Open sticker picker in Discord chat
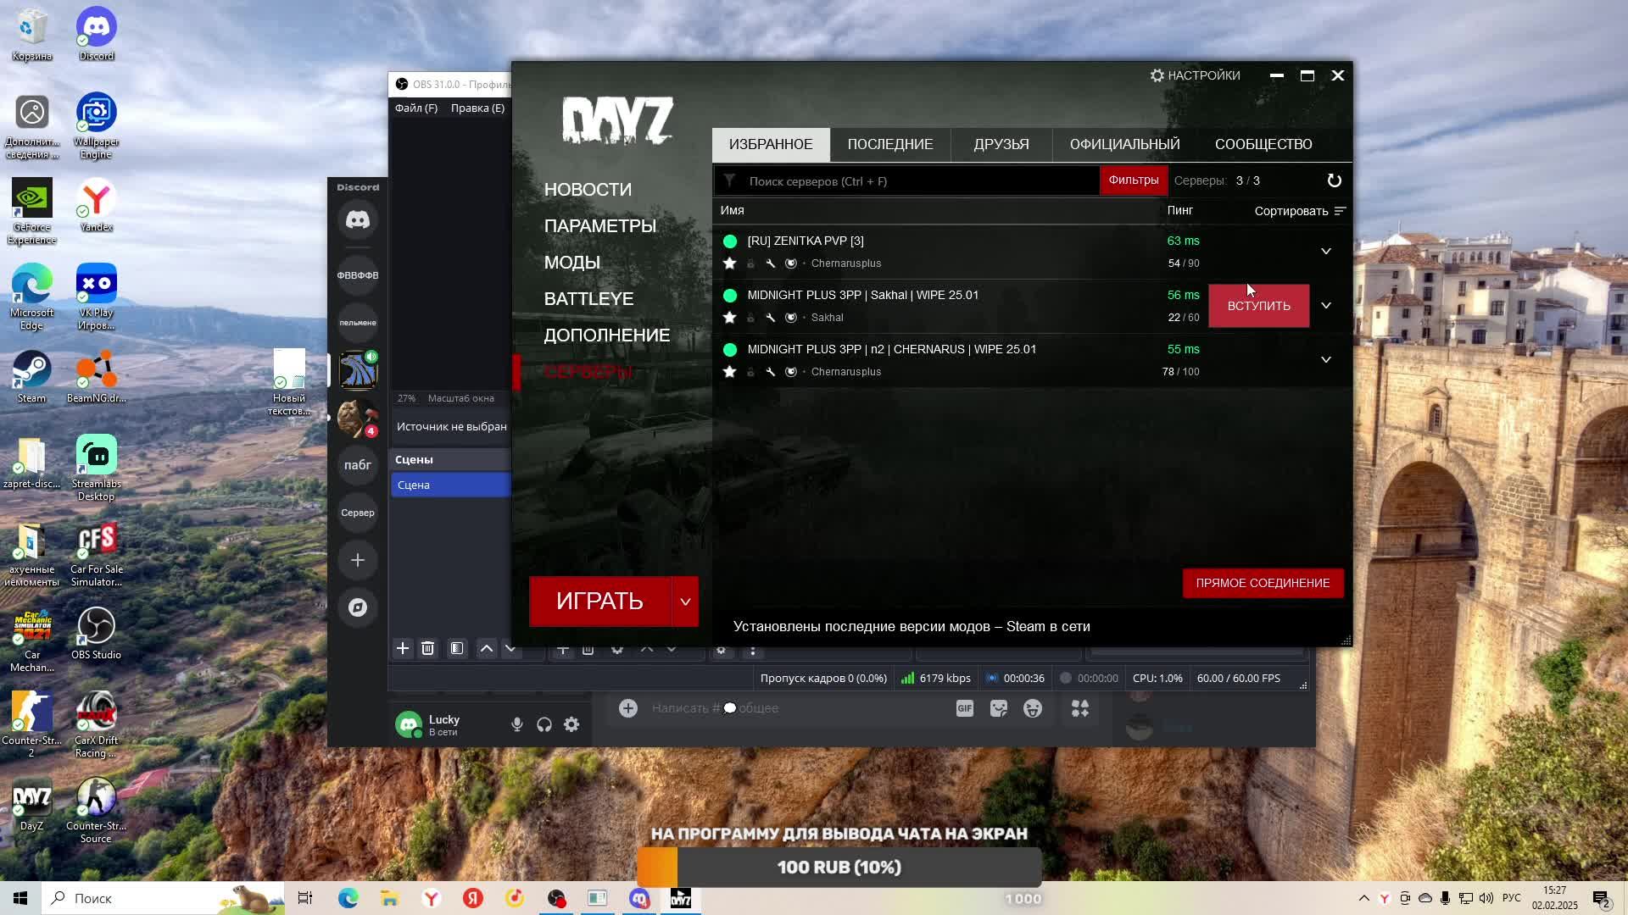The height and width of the screenshot is (915, 1628). (x=999, y=708)
